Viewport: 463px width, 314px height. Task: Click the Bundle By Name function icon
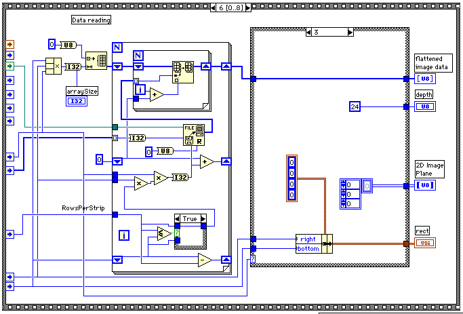tap(327, 243)
